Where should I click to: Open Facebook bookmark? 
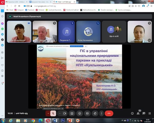(x=30, y=10)
